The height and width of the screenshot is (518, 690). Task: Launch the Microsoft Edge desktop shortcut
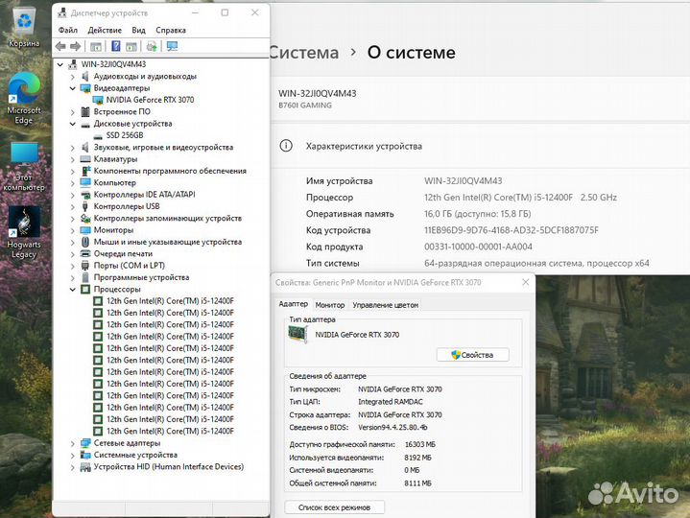24,99
